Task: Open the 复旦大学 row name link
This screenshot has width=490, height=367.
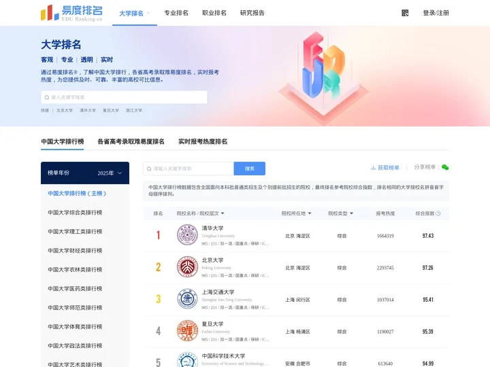Action: click(212, 324)
